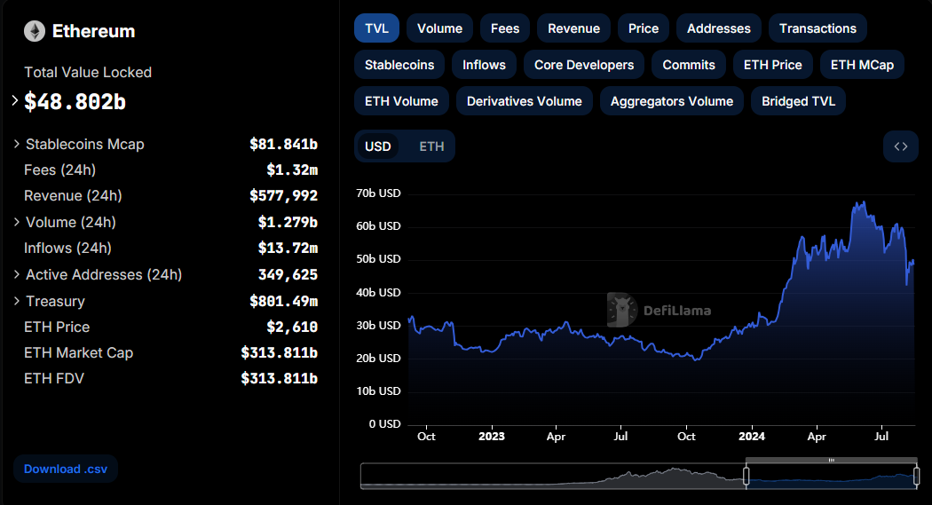
Task: Click the top grip of selected range
Action: [x=832, y=460]
